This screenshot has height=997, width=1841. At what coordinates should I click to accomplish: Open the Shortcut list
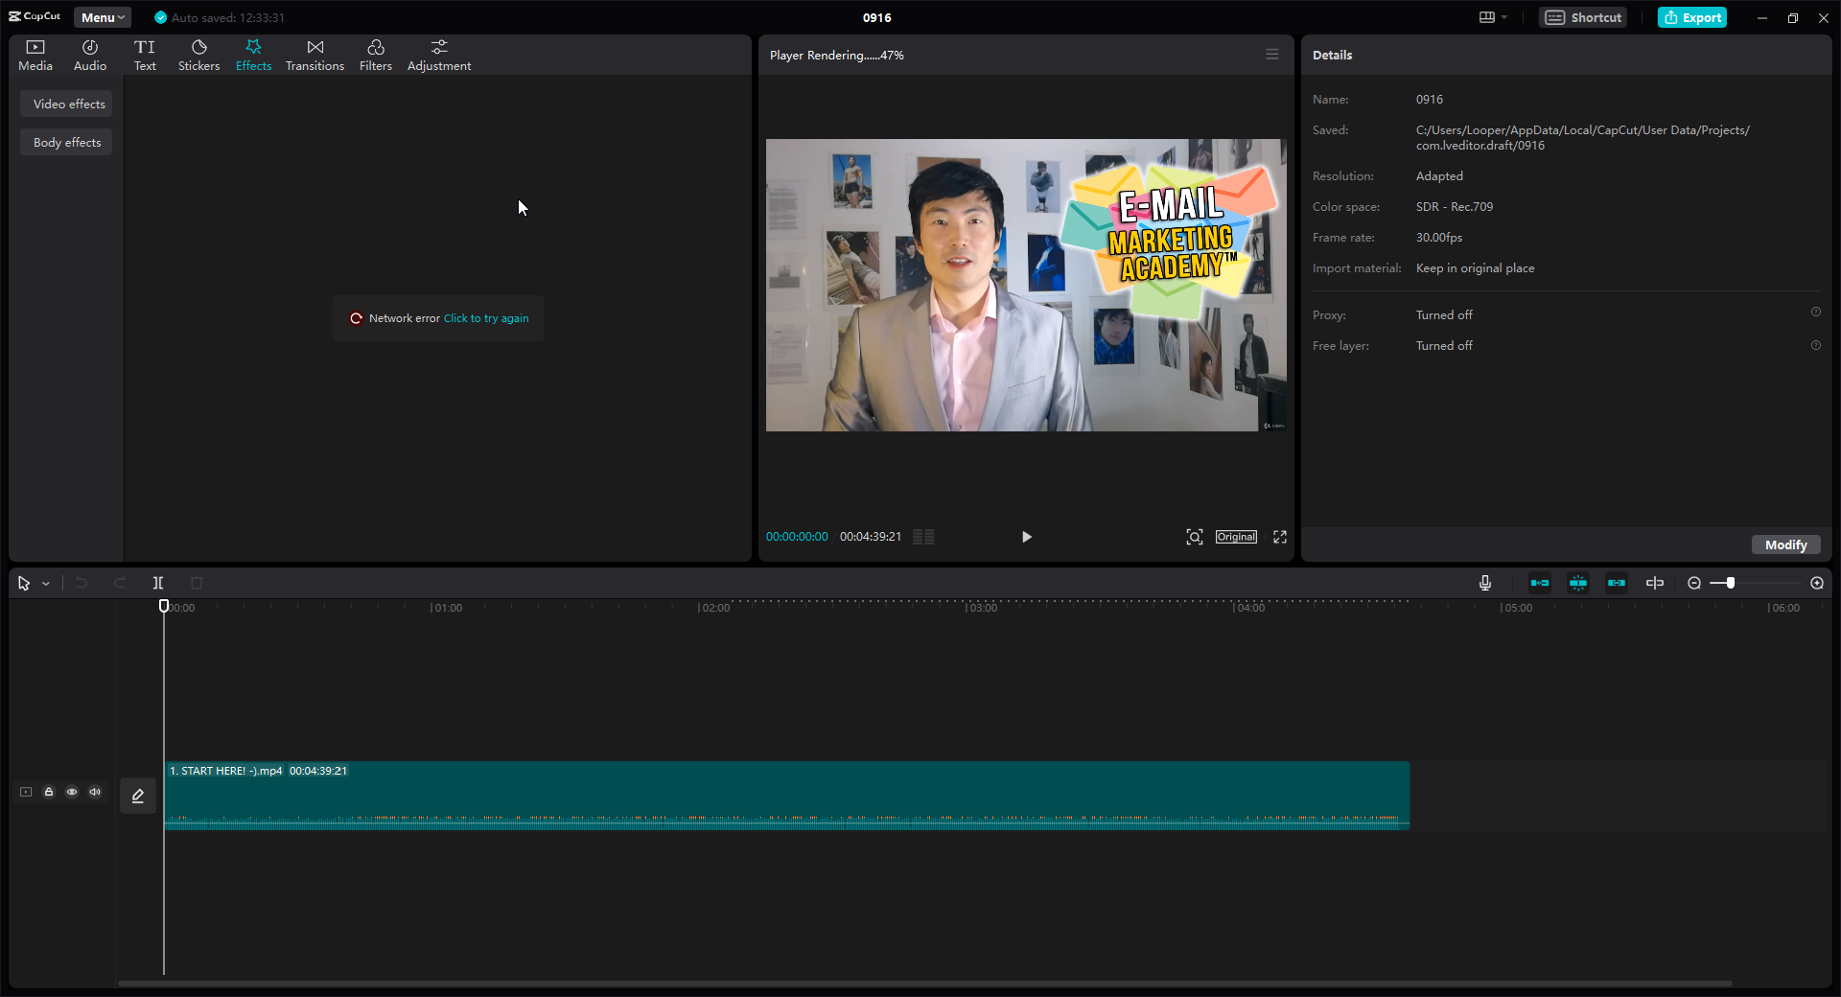pos(1583,17)
